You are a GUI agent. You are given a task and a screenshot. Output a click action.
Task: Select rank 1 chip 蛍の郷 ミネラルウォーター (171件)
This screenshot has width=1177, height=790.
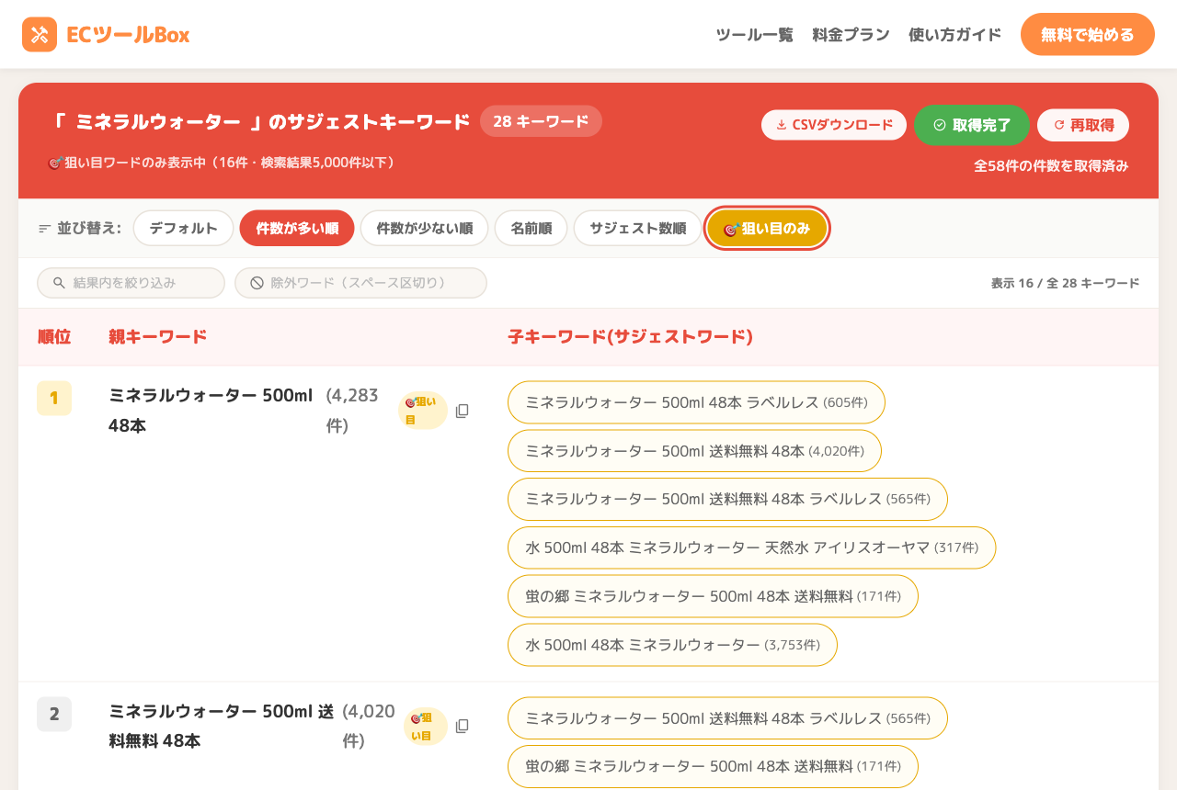(713, 596)
